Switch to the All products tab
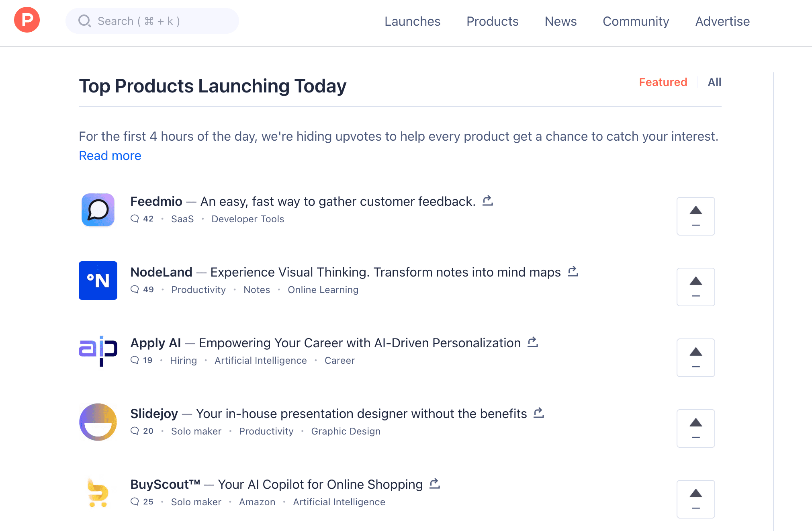812x531 pixels. [x=714, y=82]
